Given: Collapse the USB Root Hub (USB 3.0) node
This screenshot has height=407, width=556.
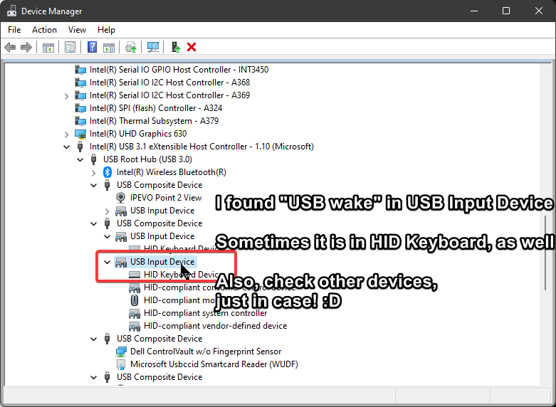Looking at the screenshot, I should point(80,160).
